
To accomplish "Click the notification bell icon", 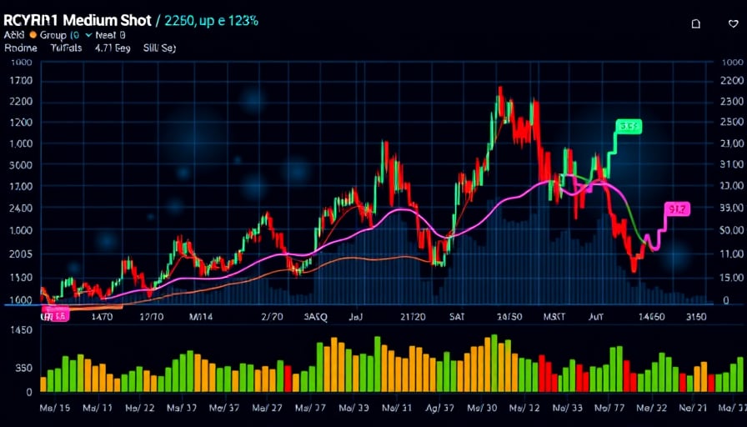I will pos(696,24).
